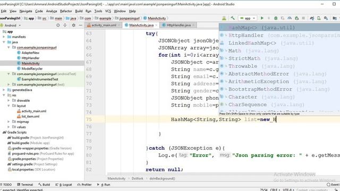
Task: Click the locate target icon in Project panel
Action: click(58, 25)
